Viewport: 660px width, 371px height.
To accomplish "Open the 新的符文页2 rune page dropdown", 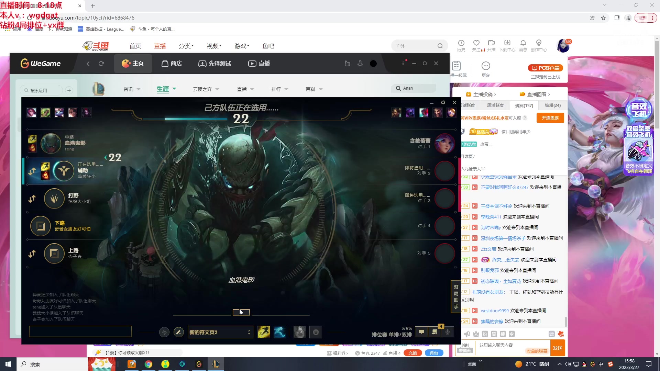I will coord(220,332).
